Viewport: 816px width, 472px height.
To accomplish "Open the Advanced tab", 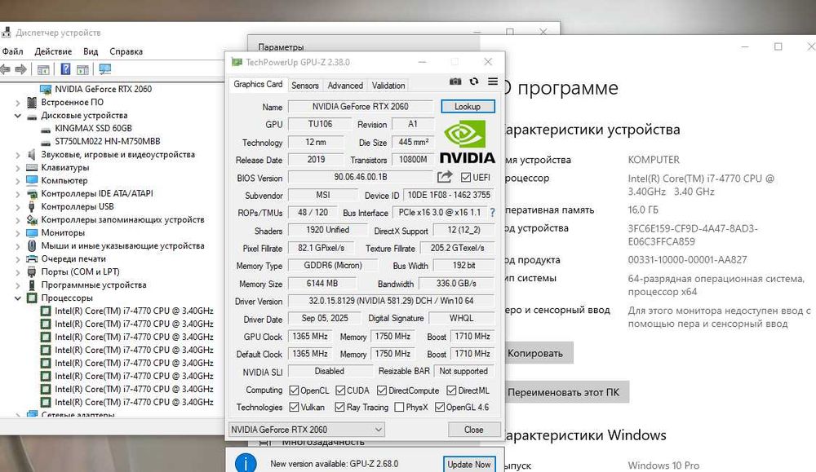I will tap(345, 86).
